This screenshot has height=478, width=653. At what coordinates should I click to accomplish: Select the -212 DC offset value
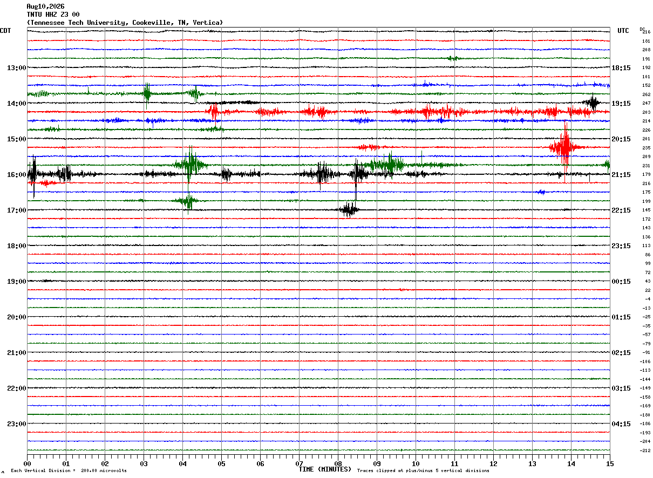(x=645, y=450)
